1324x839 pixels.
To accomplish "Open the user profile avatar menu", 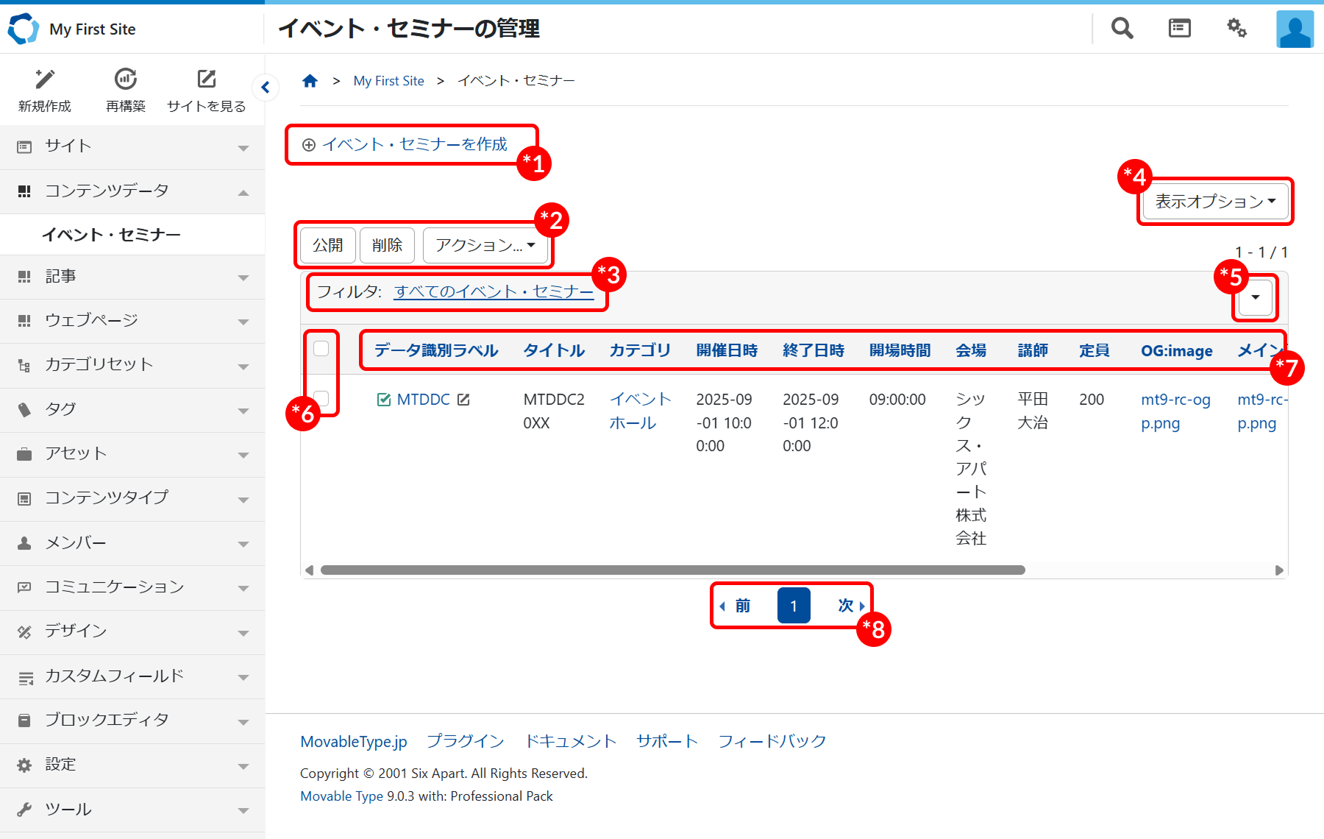I will pyautogui.click(x=1295, y=29).
